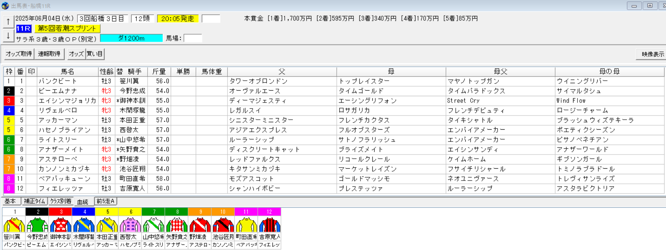Screen dimensions: 666x250
Task: Click the cyan ダ1200m course box
Action: coord(131,38)
